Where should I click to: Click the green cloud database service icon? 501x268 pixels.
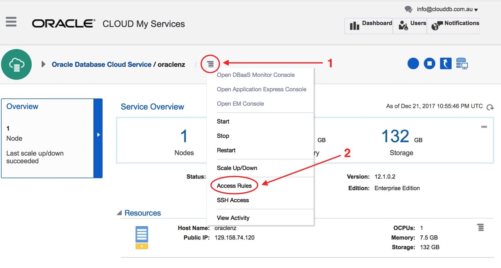coord(16,64)
